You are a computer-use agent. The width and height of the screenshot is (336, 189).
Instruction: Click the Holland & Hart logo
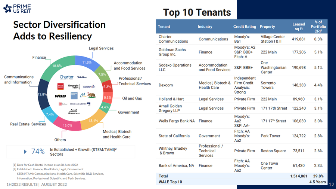tap(80, 104)
